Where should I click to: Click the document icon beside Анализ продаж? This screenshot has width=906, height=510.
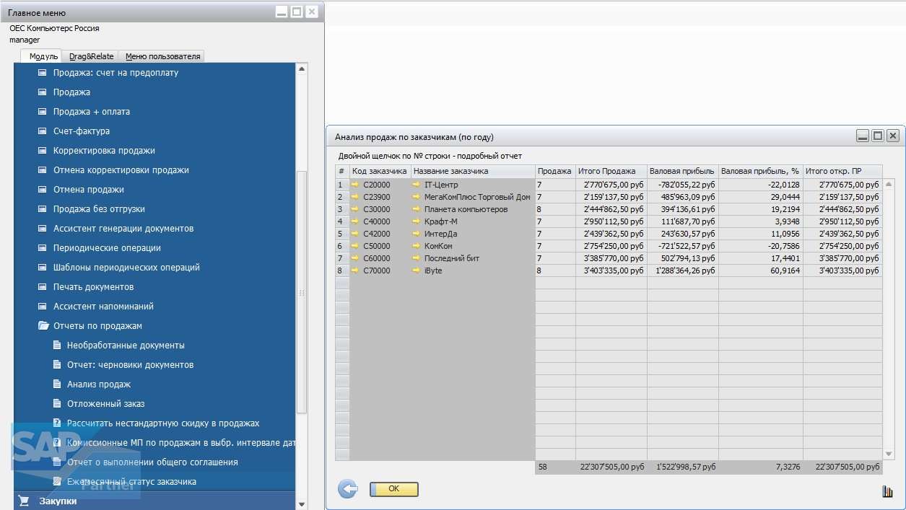[57, 384]
